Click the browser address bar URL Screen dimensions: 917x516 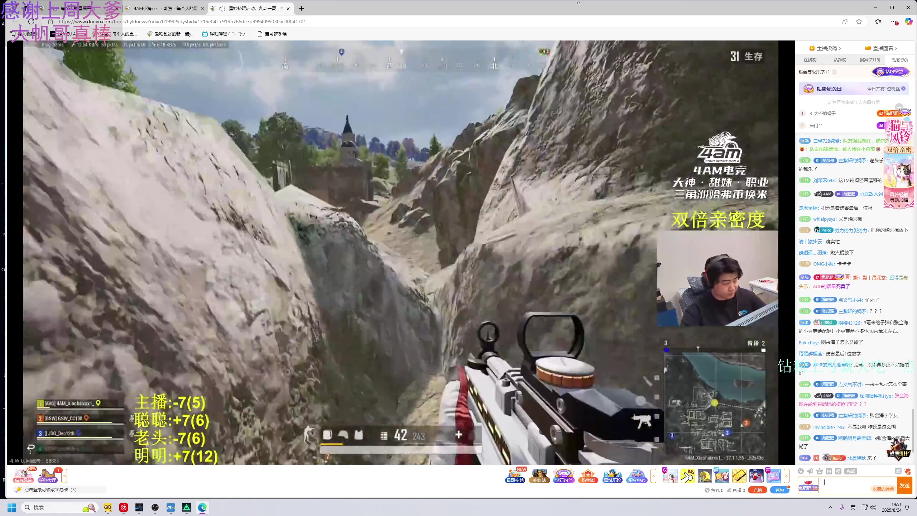(x=182, y=21)
